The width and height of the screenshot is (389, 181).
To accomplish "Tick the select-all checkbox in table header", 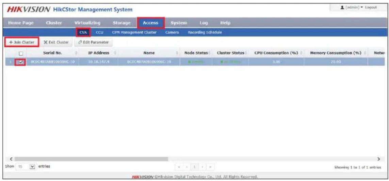I will click(21, 53).
